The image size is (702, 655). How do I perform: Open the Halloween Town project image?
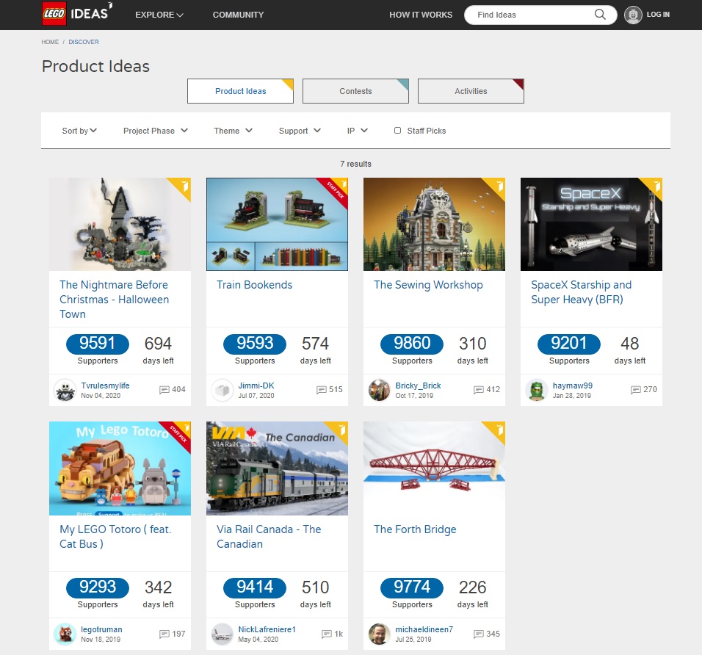(120, 224)
